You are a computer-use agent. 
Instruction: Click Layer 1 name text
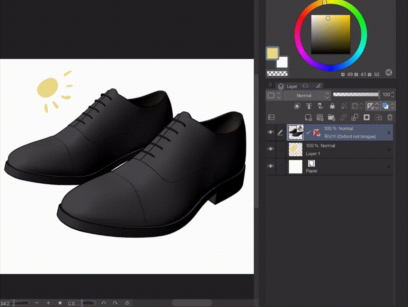[x=313, y=153]
